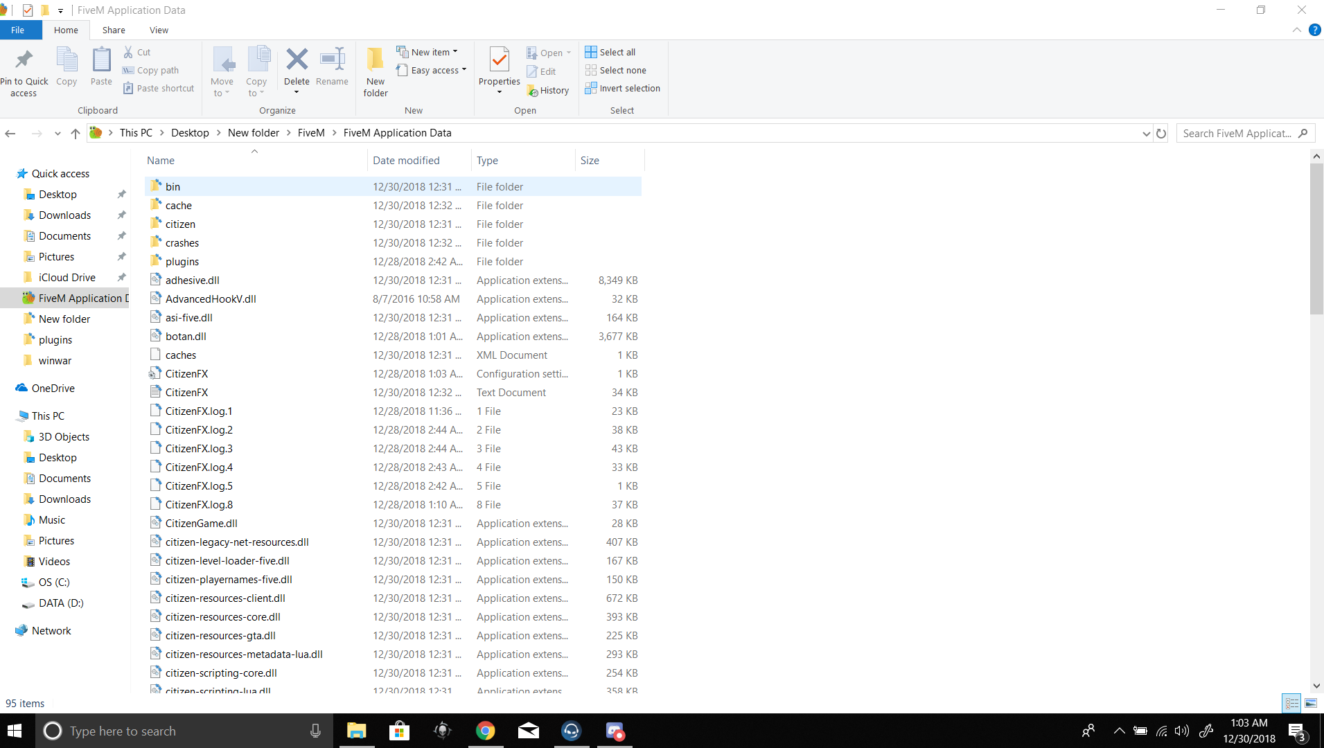
Task: Click the Refresh button in address bar
Action: (1161, 133)
